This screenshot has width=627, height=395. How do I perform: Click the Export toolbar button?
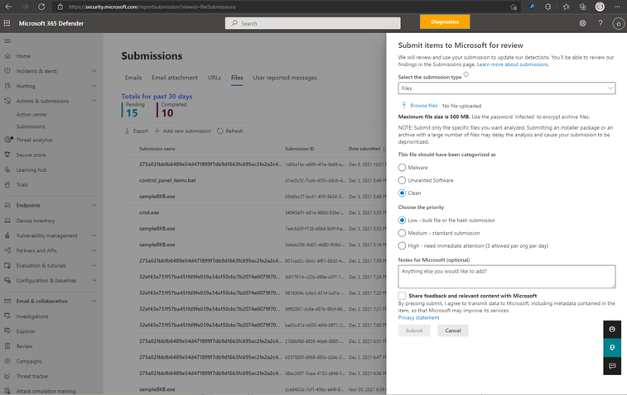(137, 131)
